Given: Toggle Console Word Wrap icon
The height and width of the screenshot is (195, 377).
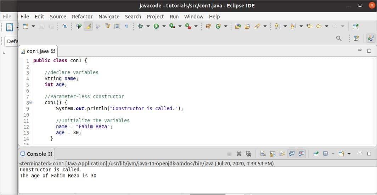Looking at the screenshot, I should 282,154.
